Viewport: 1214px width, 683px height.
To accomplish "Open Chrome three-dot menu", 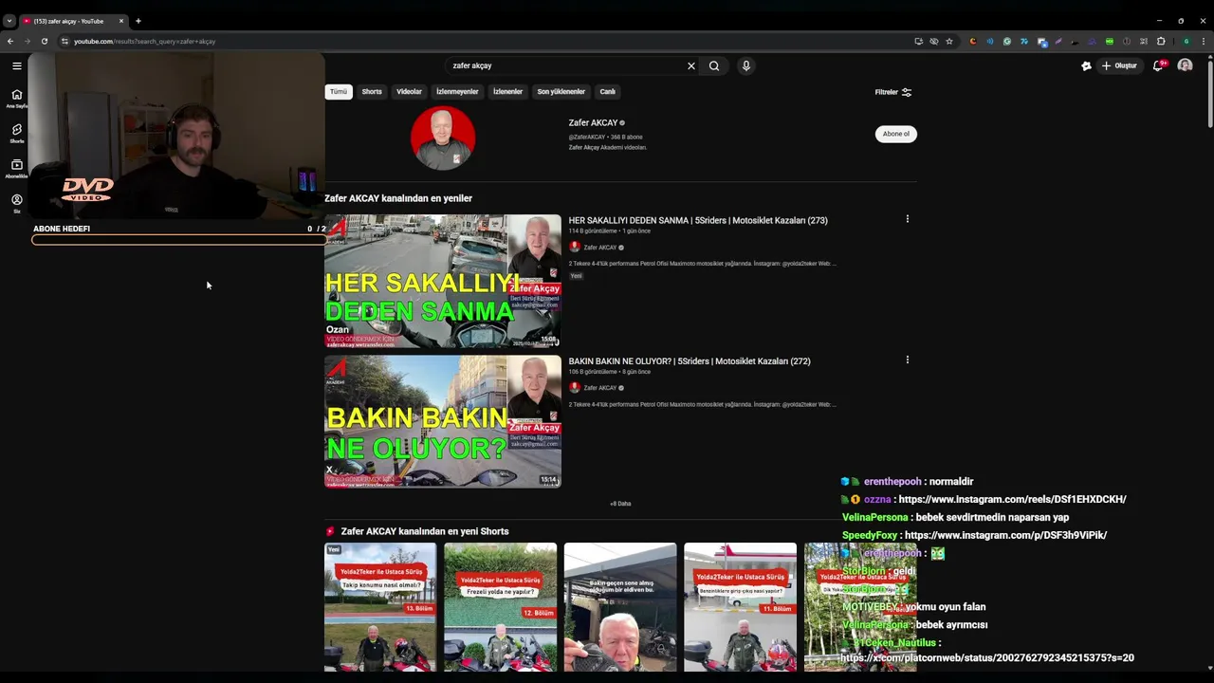I will click(1204, 41).
